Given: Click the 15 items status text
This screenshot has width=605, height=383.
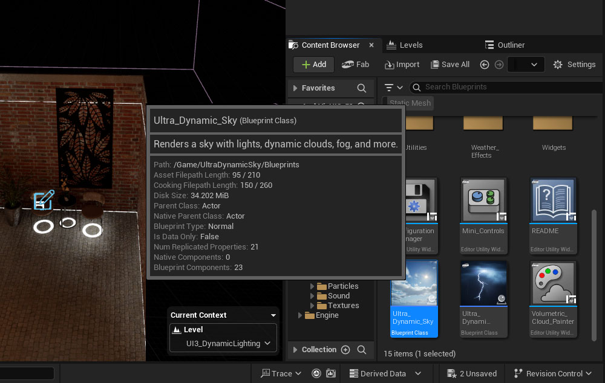Looking at the screenshot, I should (419, 354).
